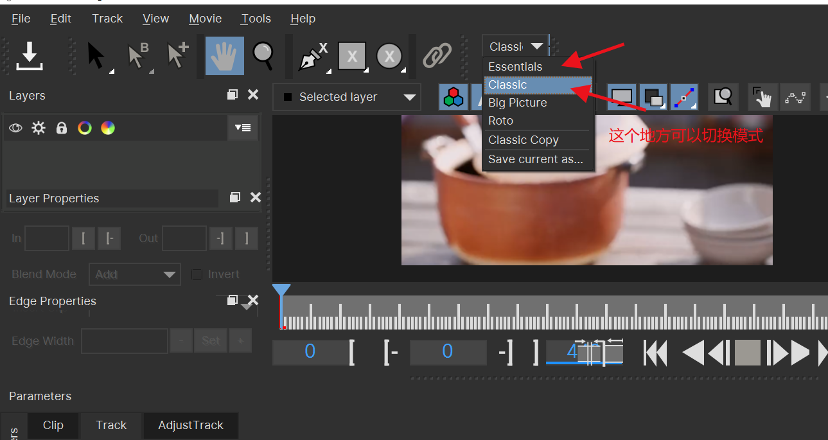Image resolution: width=828 pixels, height=440 pixels.
Task: Click the layer In point field
Action: click(x=47, y=238)
